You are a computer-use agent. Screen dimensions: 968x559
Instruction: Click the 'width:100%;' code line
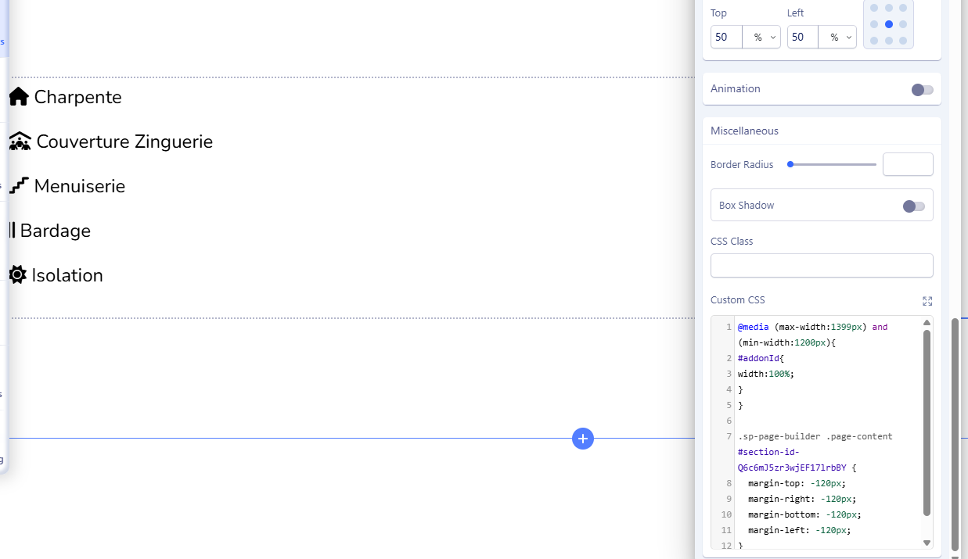pyautogui.click(x=766, y=374)
